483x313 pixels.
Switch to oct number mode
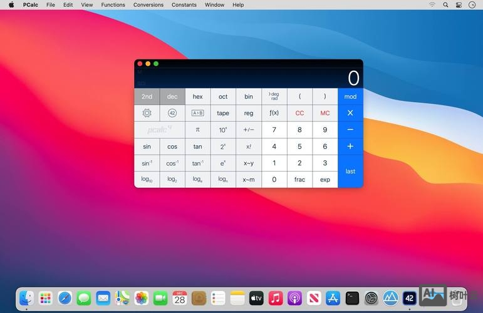[223, 96]
